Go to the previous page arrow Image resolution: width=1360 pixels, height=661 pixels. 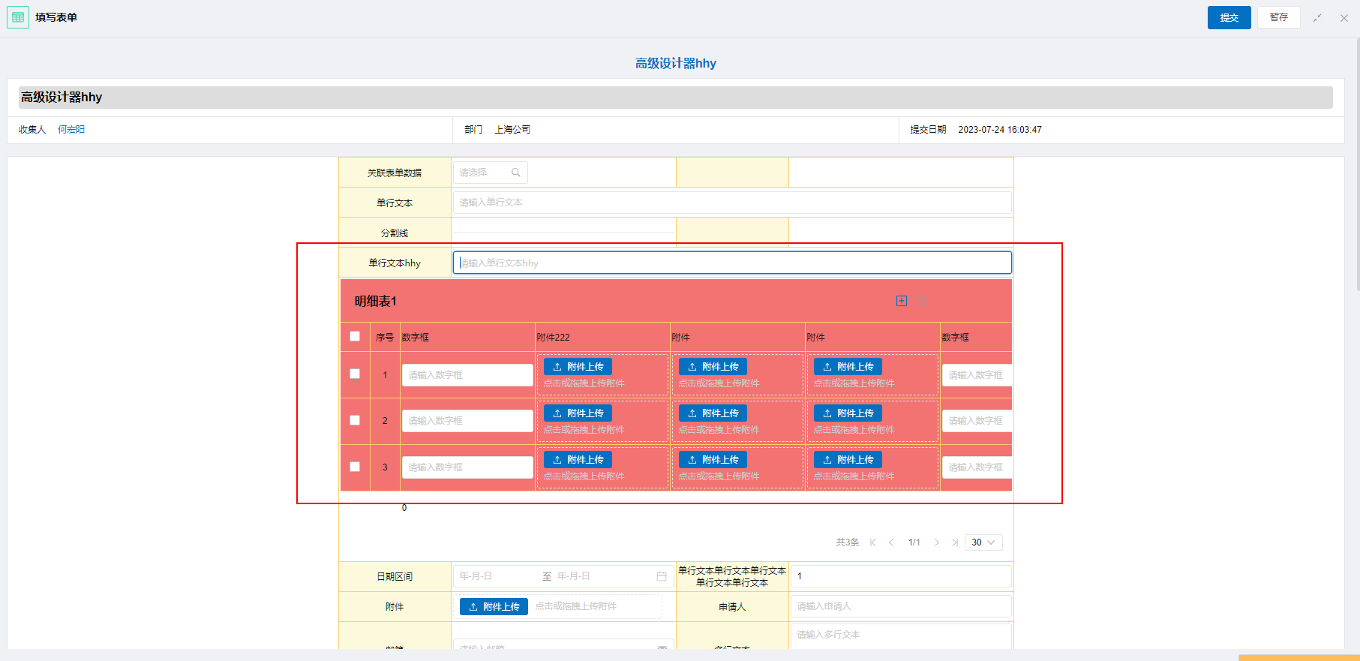coord(891,542)
